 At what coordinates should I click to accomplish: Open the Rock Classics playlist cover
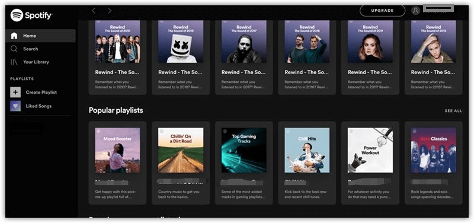[x=434, y=150]
